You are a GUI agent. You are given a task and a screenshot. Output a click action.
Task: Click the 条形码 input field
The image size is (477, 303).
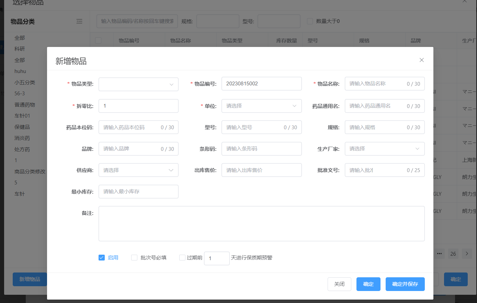(261, 149)
